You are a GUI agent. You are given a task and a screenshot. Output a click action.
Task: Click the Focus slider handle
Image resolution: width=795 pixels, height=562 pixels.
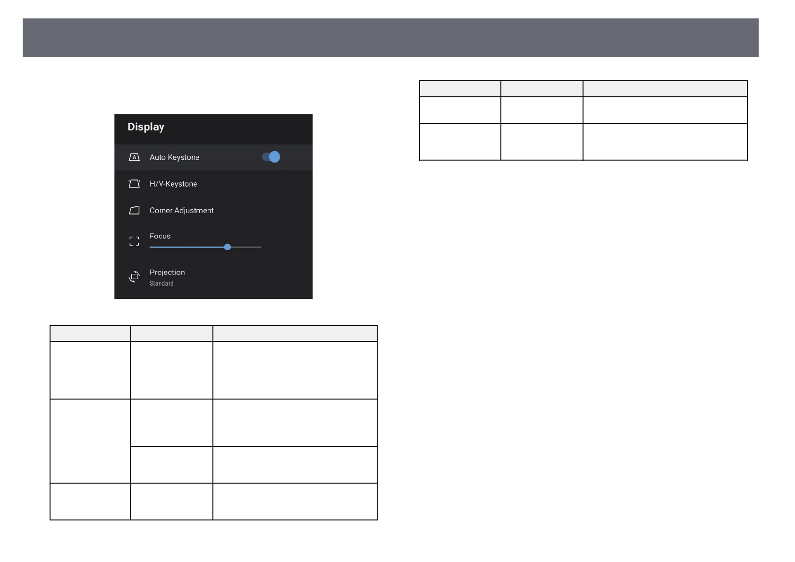tap(228, 247)
